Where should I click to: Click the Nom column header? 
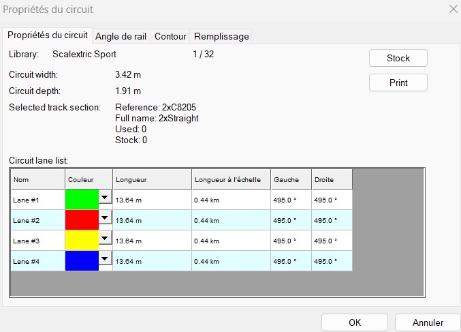tap(37, 179)
